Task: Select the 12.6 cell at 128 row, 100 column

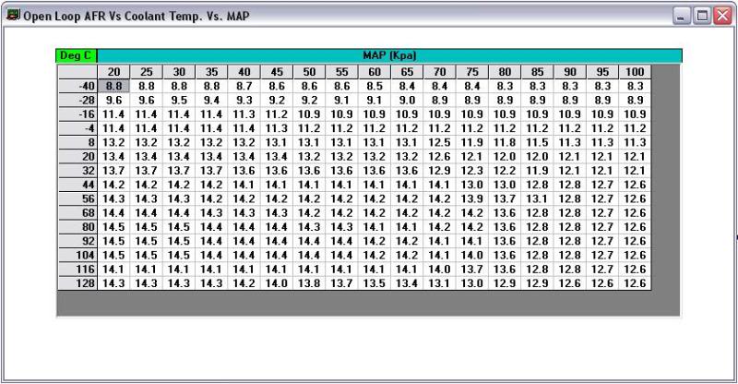Action: pyautogui.click(x=635, y=283)
